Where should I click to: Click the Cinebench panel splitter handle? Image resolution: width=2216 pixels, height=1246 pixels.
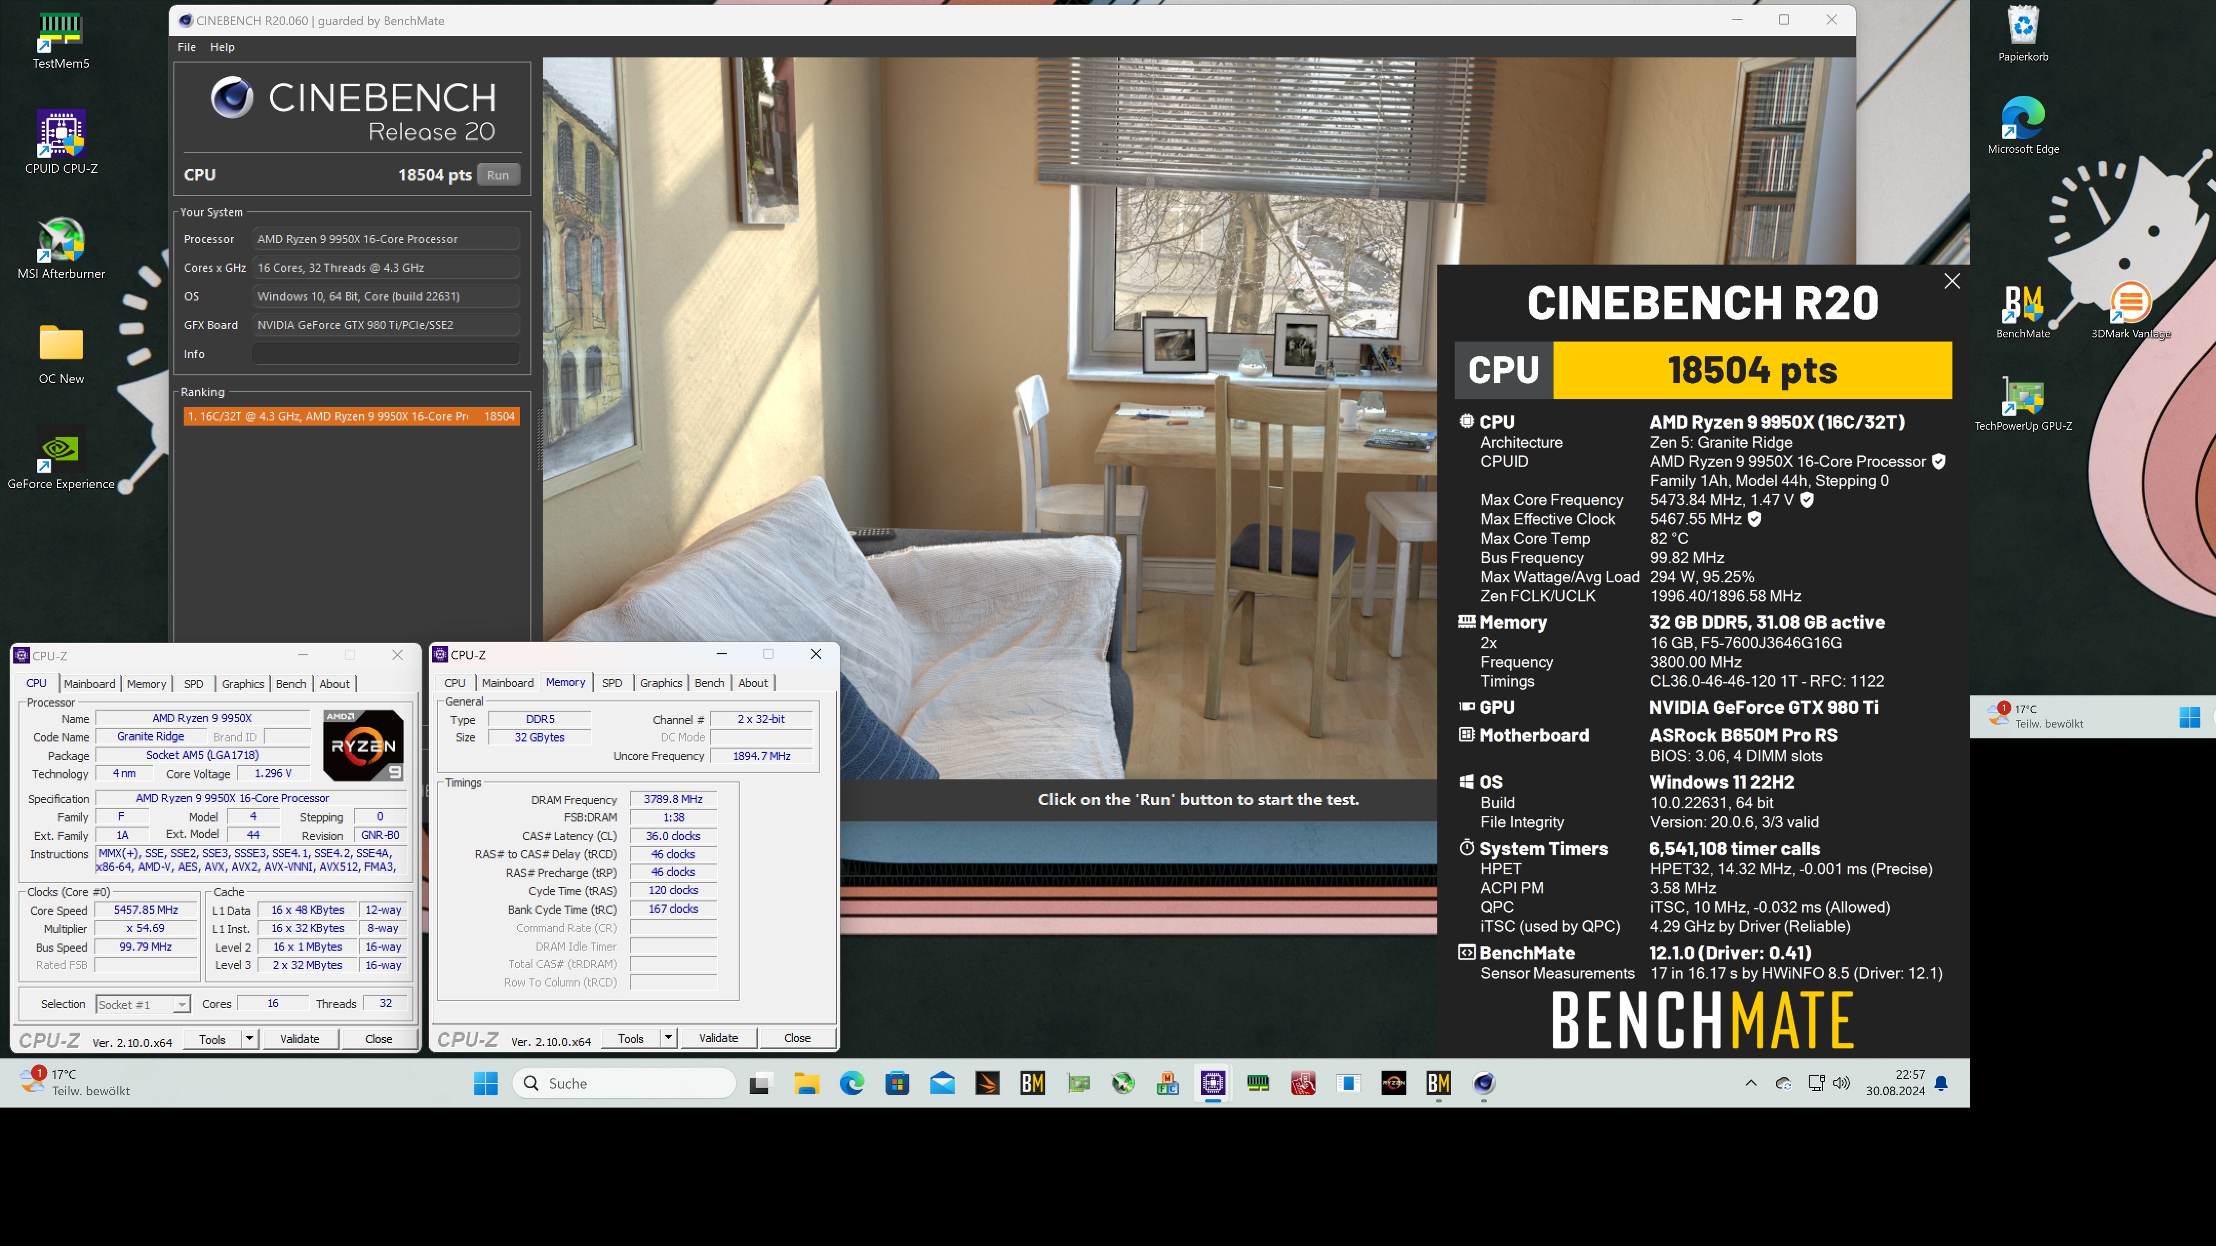(x=539, y=439)
